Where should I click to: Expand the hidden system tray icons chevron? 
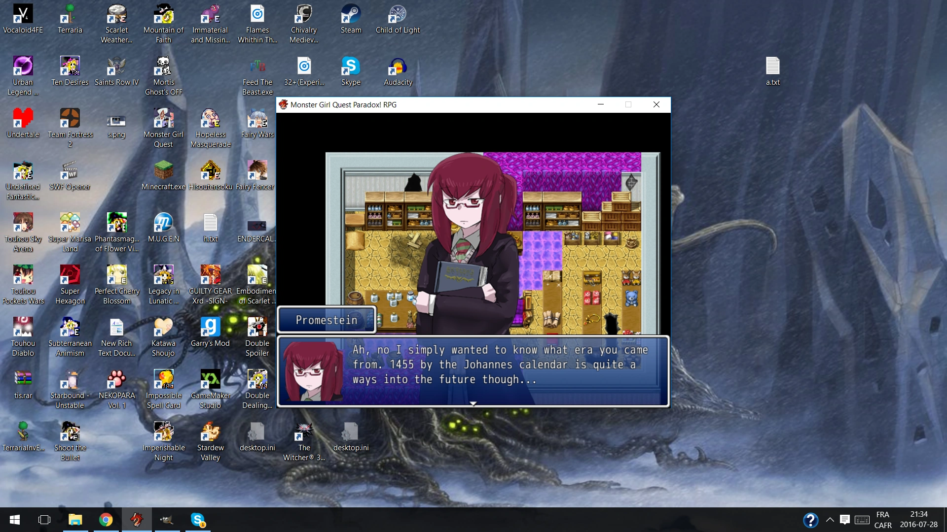[x=830, y=520]
